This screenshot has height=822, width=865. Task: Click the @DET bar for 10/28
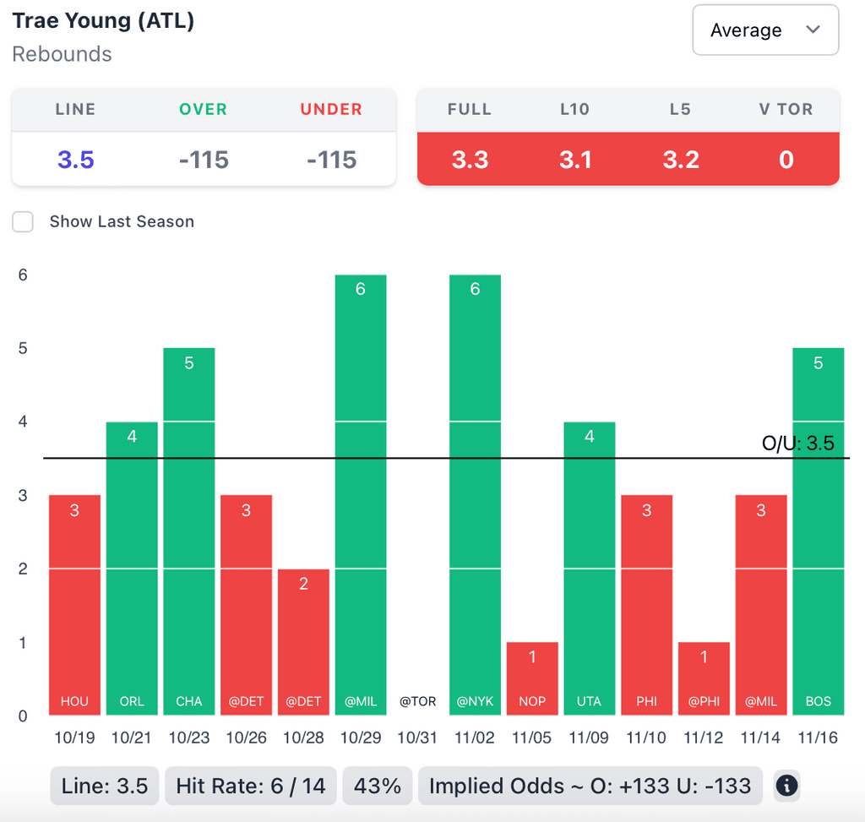303,642
